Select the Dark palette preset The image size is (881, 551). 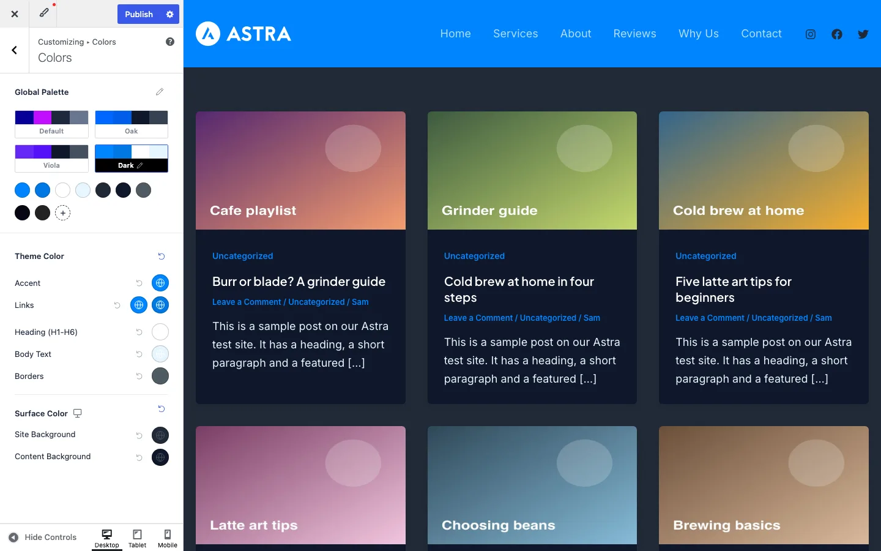132,159
